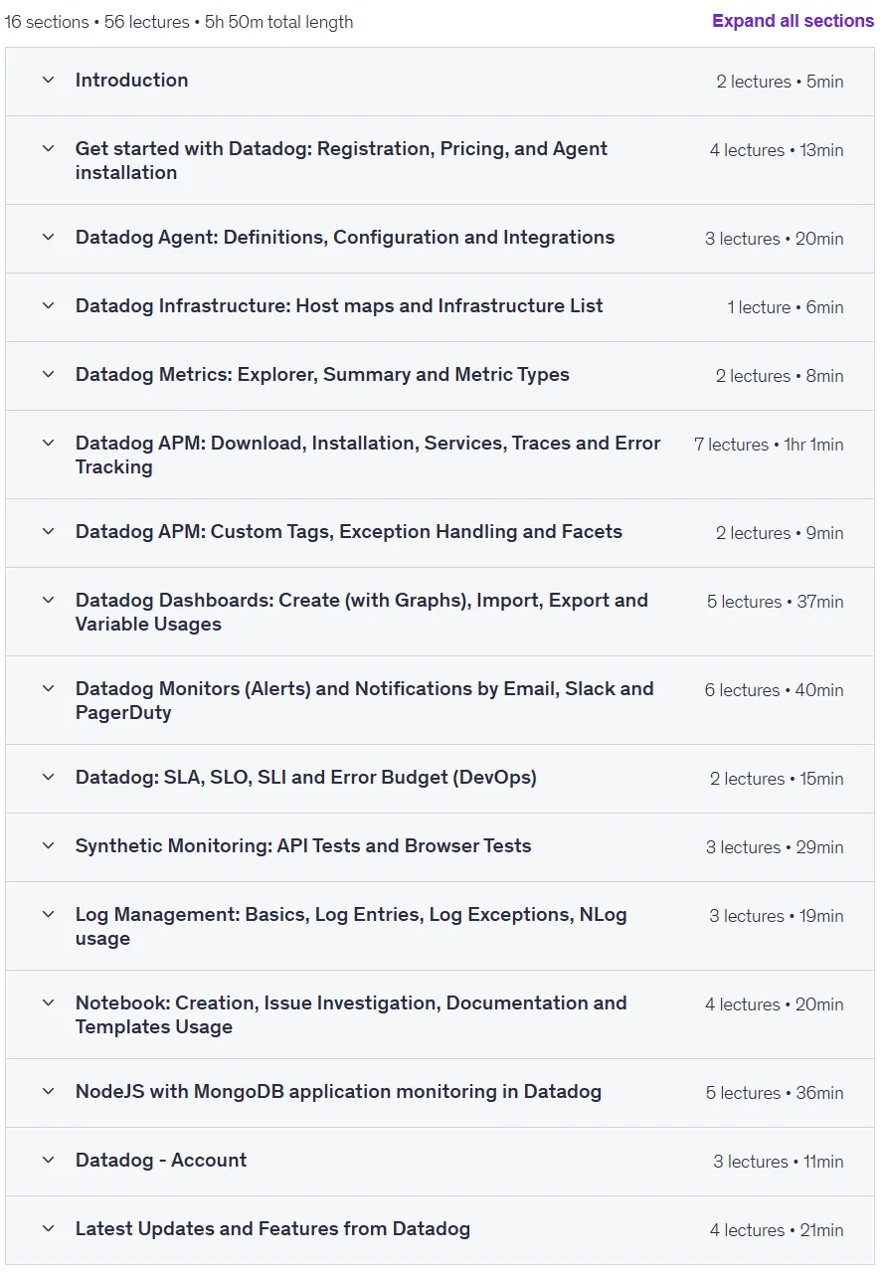Expand all sections link

point(792,21)
